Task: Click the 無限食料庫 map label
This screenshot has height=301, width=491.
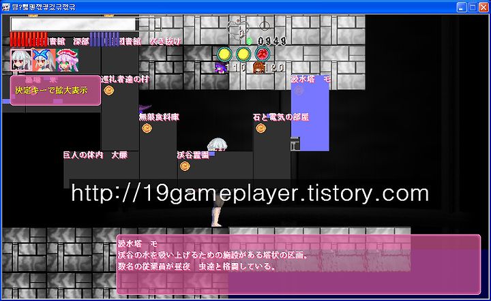Action: point(159,117)
